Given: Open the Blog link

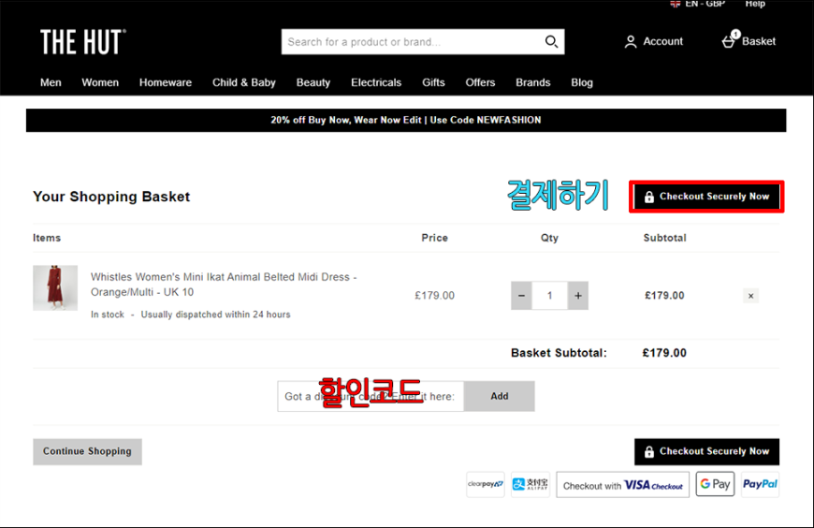Looking at the screenshot, I should tap(582, 82).
